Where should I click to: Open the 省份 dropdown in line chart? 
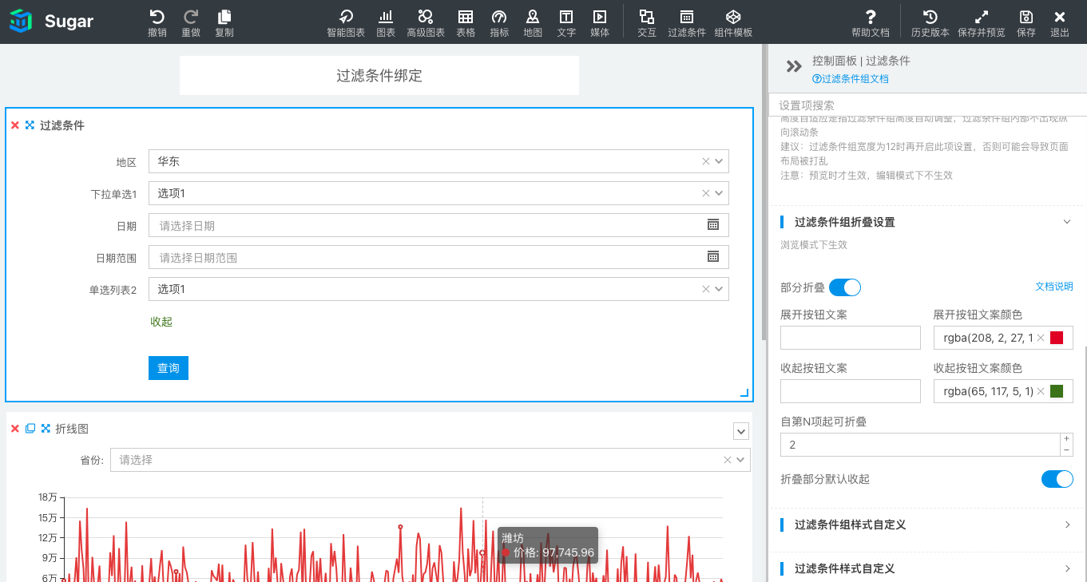pyautogui.click(x=430, y=460)
